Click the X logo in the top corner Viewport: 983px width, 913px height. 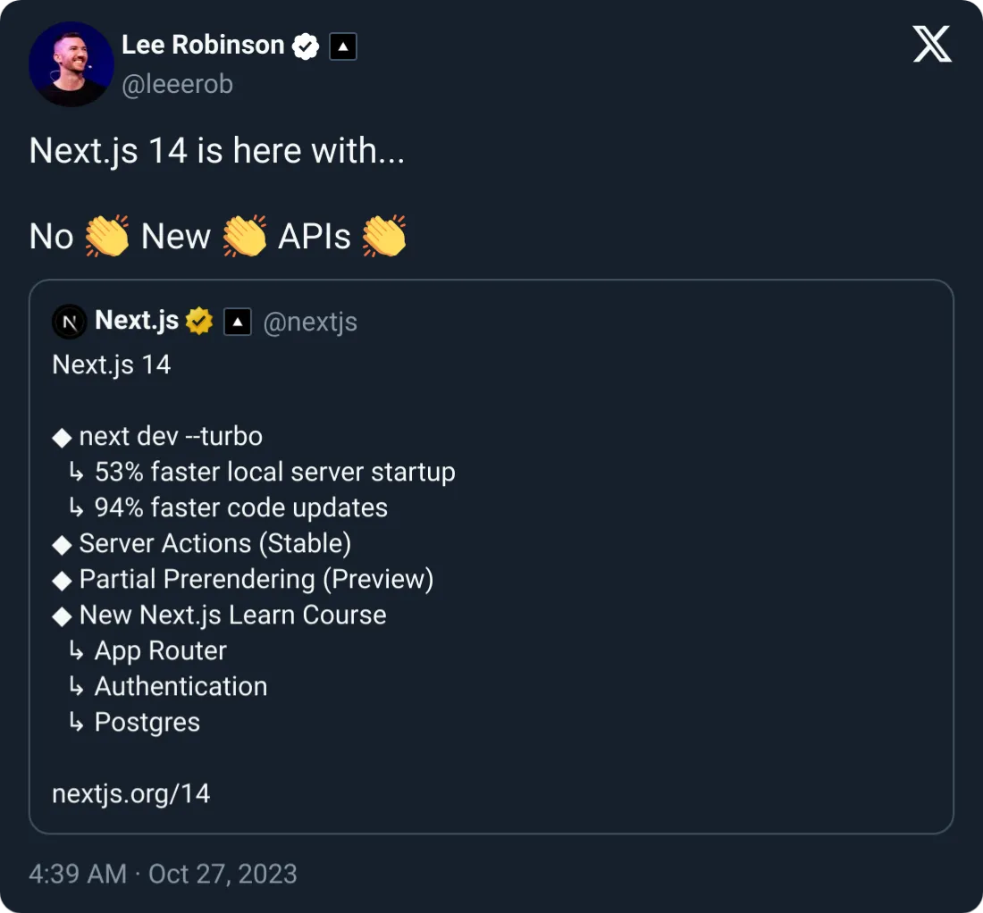click(931, 43)
